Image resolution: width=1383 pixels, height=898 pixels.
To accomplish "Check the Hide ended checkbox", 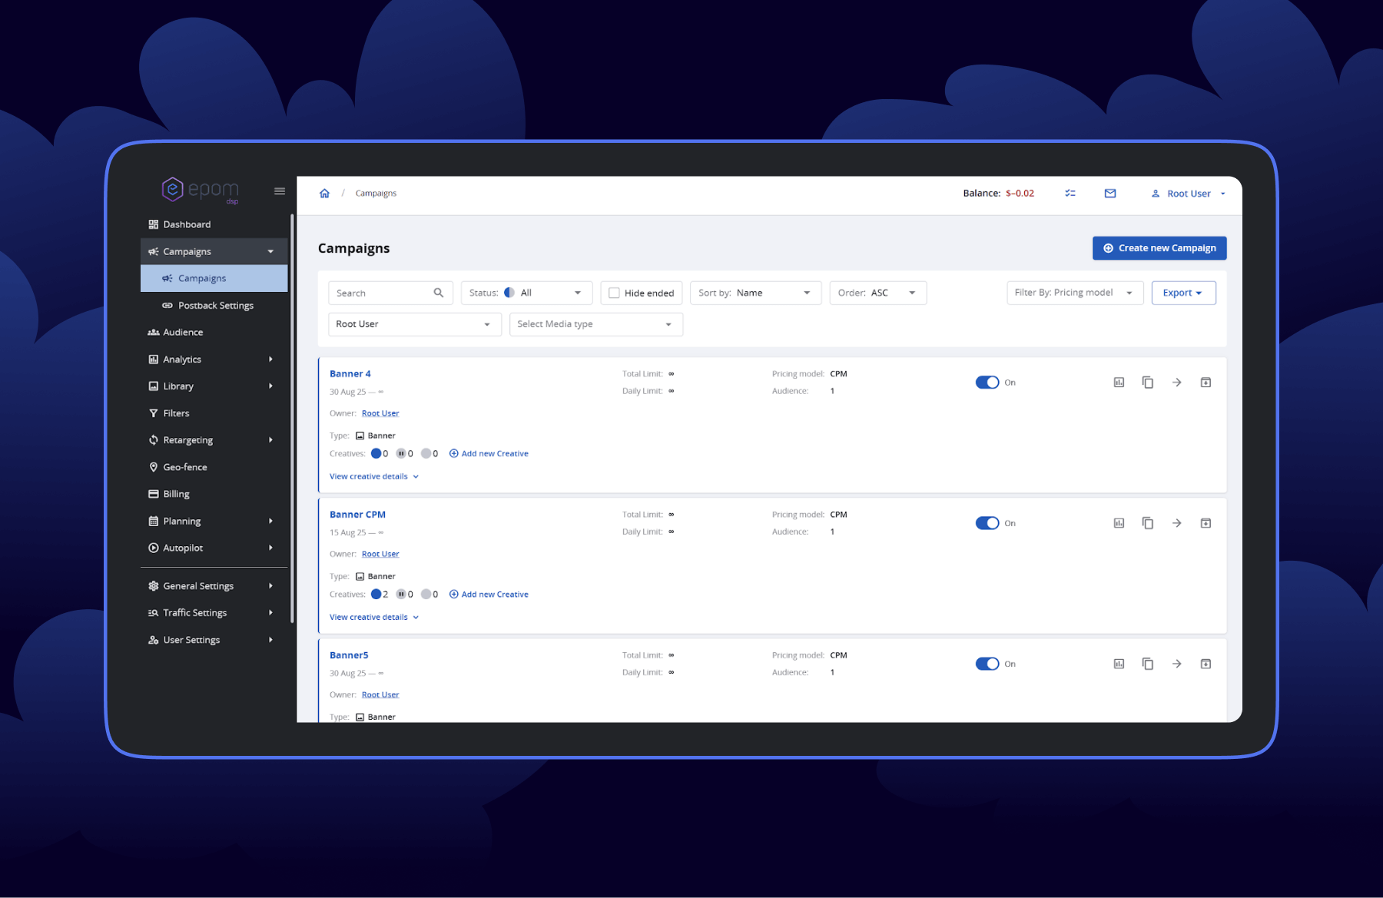I will 614,293.
